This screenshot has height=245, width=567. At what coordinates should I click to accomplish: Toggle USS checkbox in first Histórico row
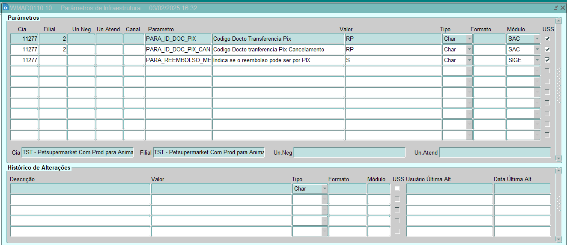(x=397, y=188)
